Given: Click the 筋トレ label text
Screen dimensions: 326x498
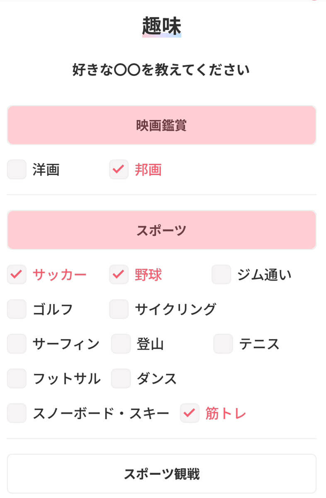Looking at the screenshot, I should pos(226,413).
